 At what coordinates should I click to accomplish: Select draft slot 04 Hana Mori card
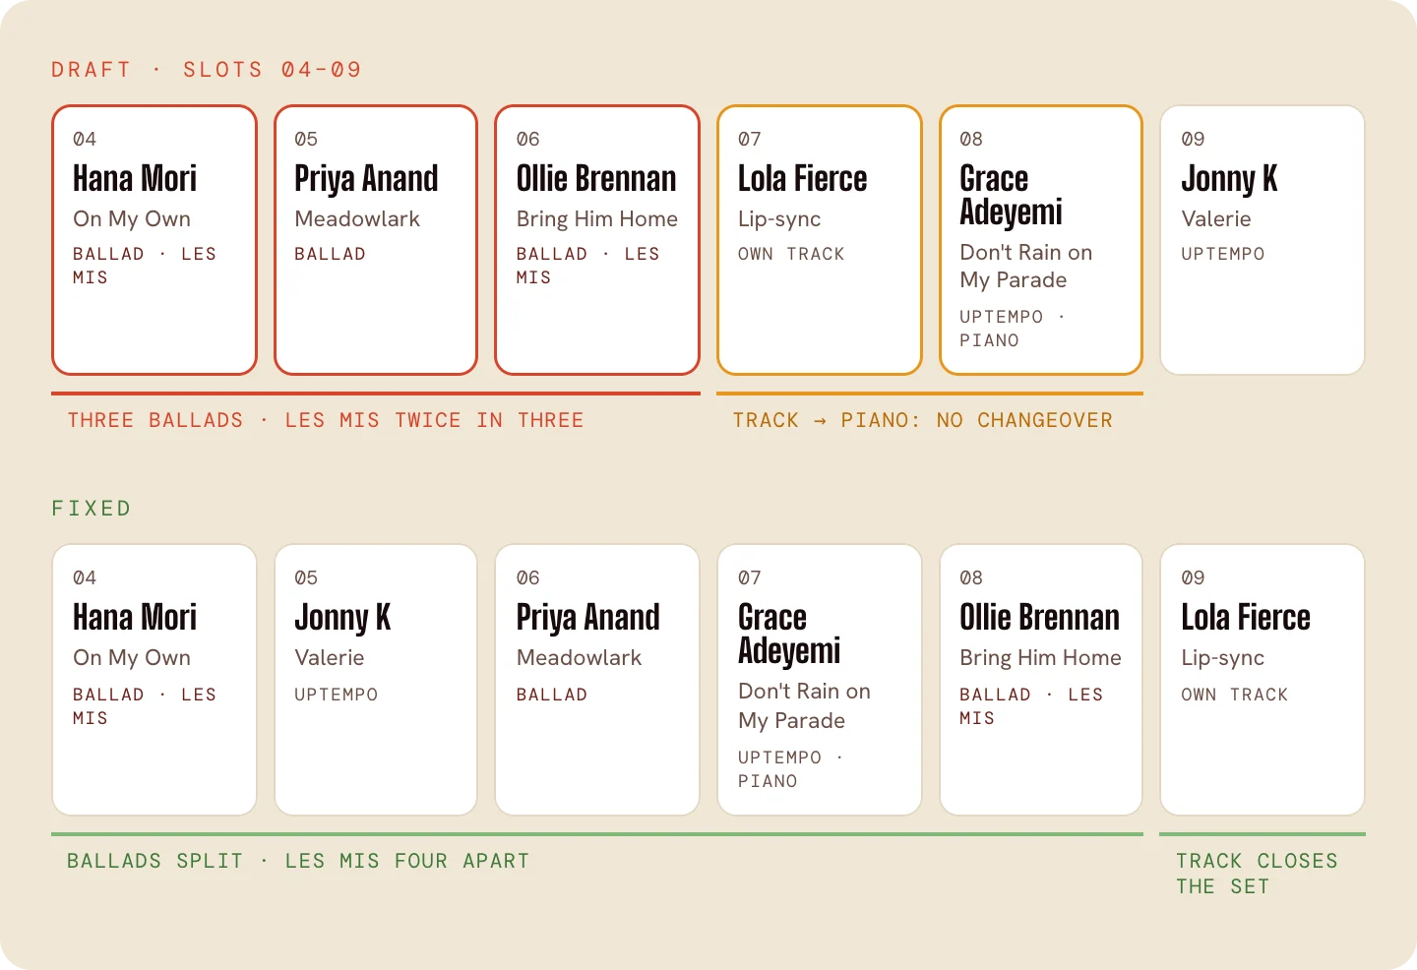coord(154,240)
